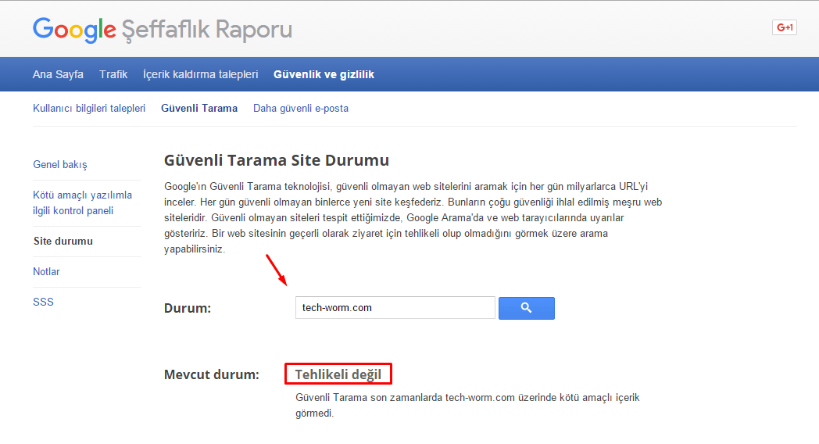This screenshot has width=819, height=444.
Task: Click the Güvenli Tarama Site Durumu heading
Action: [x=277, y=159]
